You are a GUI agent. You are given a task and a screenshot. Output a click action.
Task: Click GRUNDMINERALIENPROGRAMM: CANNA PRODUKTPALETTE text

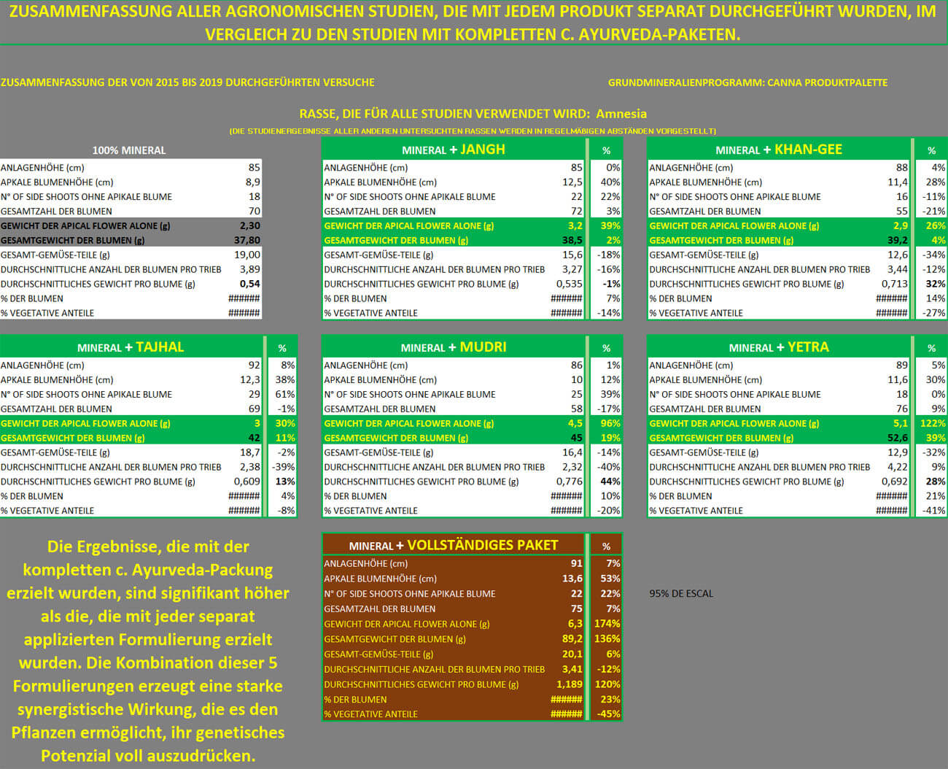(x=747, y=82)
